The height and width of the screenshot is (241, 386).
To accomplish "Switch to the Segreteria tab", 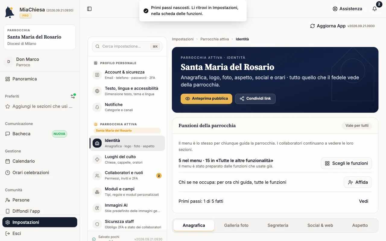I will click(278, 225).
